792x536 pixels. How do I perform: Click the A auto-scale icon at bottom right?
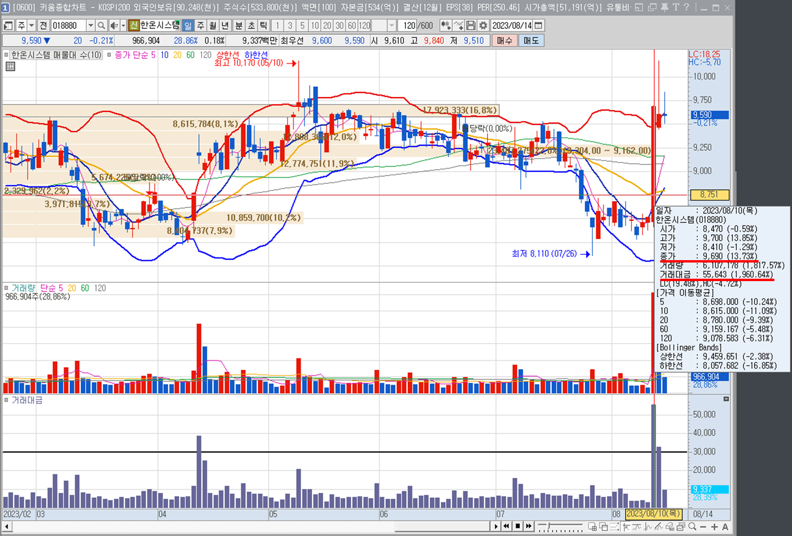pyautogui.click(x=725, y=526)
